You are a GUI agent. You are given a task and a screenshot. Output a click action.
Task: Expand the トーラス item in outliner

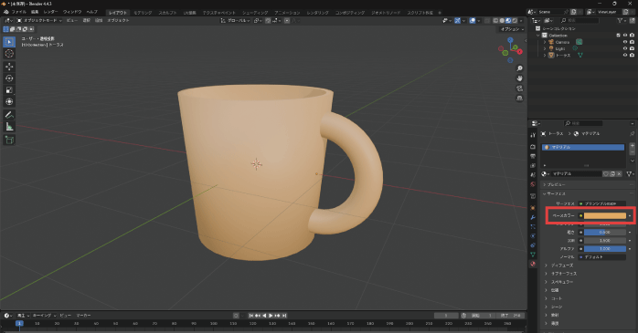click(x=545, y=56)
